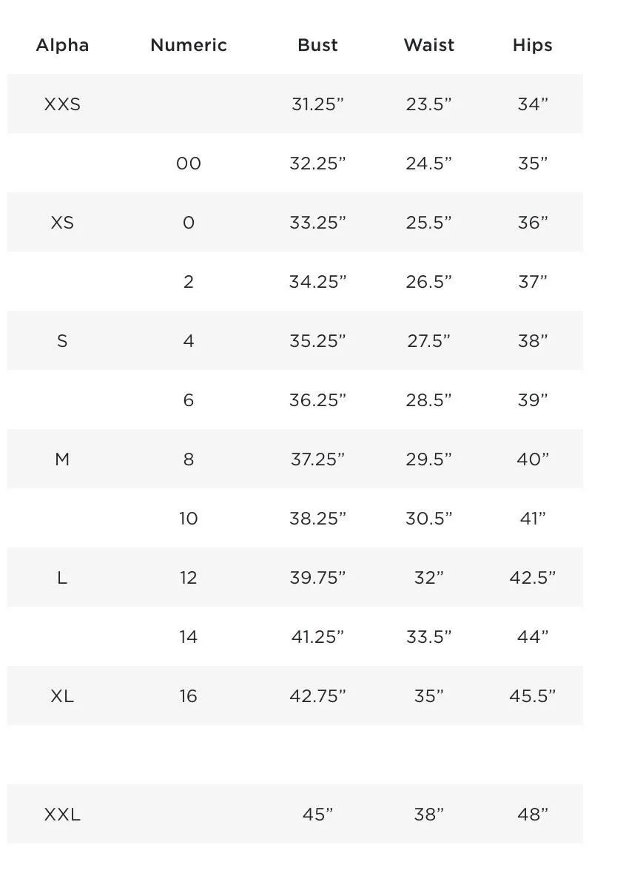Viewport: 626px width, 873px height.
Task: Click the 48" hips measurement
Action: (x=533, y=815)
